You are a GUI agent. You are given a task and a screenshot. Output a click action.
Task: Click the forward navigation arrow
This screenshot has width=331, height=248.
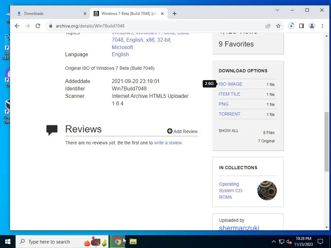(27, 26)
